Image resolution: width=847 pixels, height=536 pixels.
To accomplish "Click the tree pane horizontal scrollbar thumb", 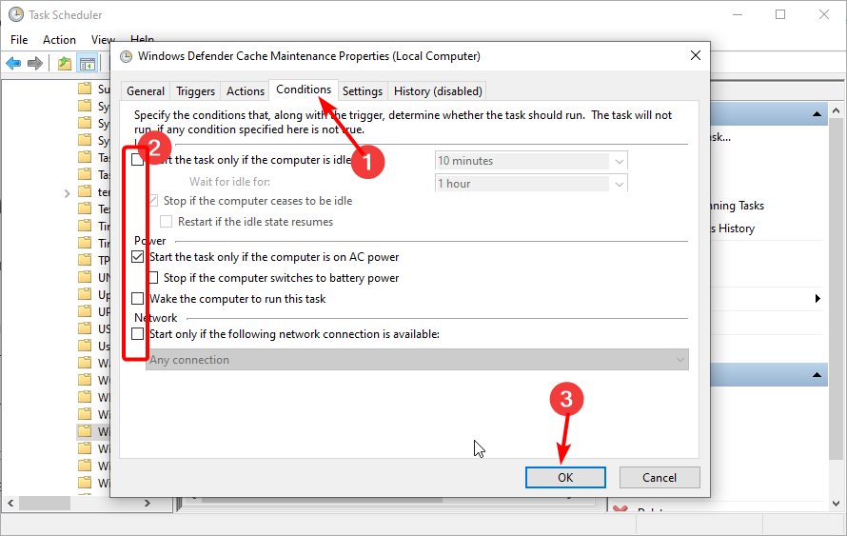I will [45, 503].
